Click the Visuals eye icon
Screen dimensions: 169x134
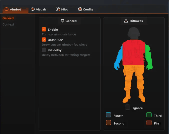pos(33,9)
